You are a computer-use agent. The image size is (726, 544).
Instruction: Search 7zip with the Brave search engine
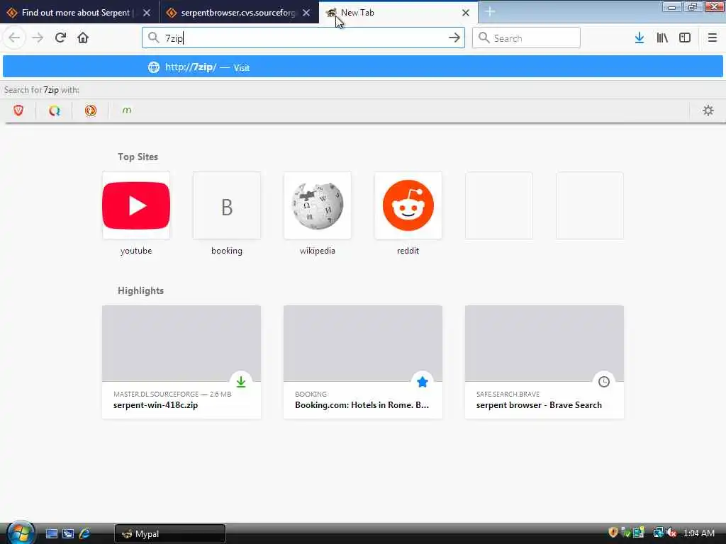tap(18, 110)
